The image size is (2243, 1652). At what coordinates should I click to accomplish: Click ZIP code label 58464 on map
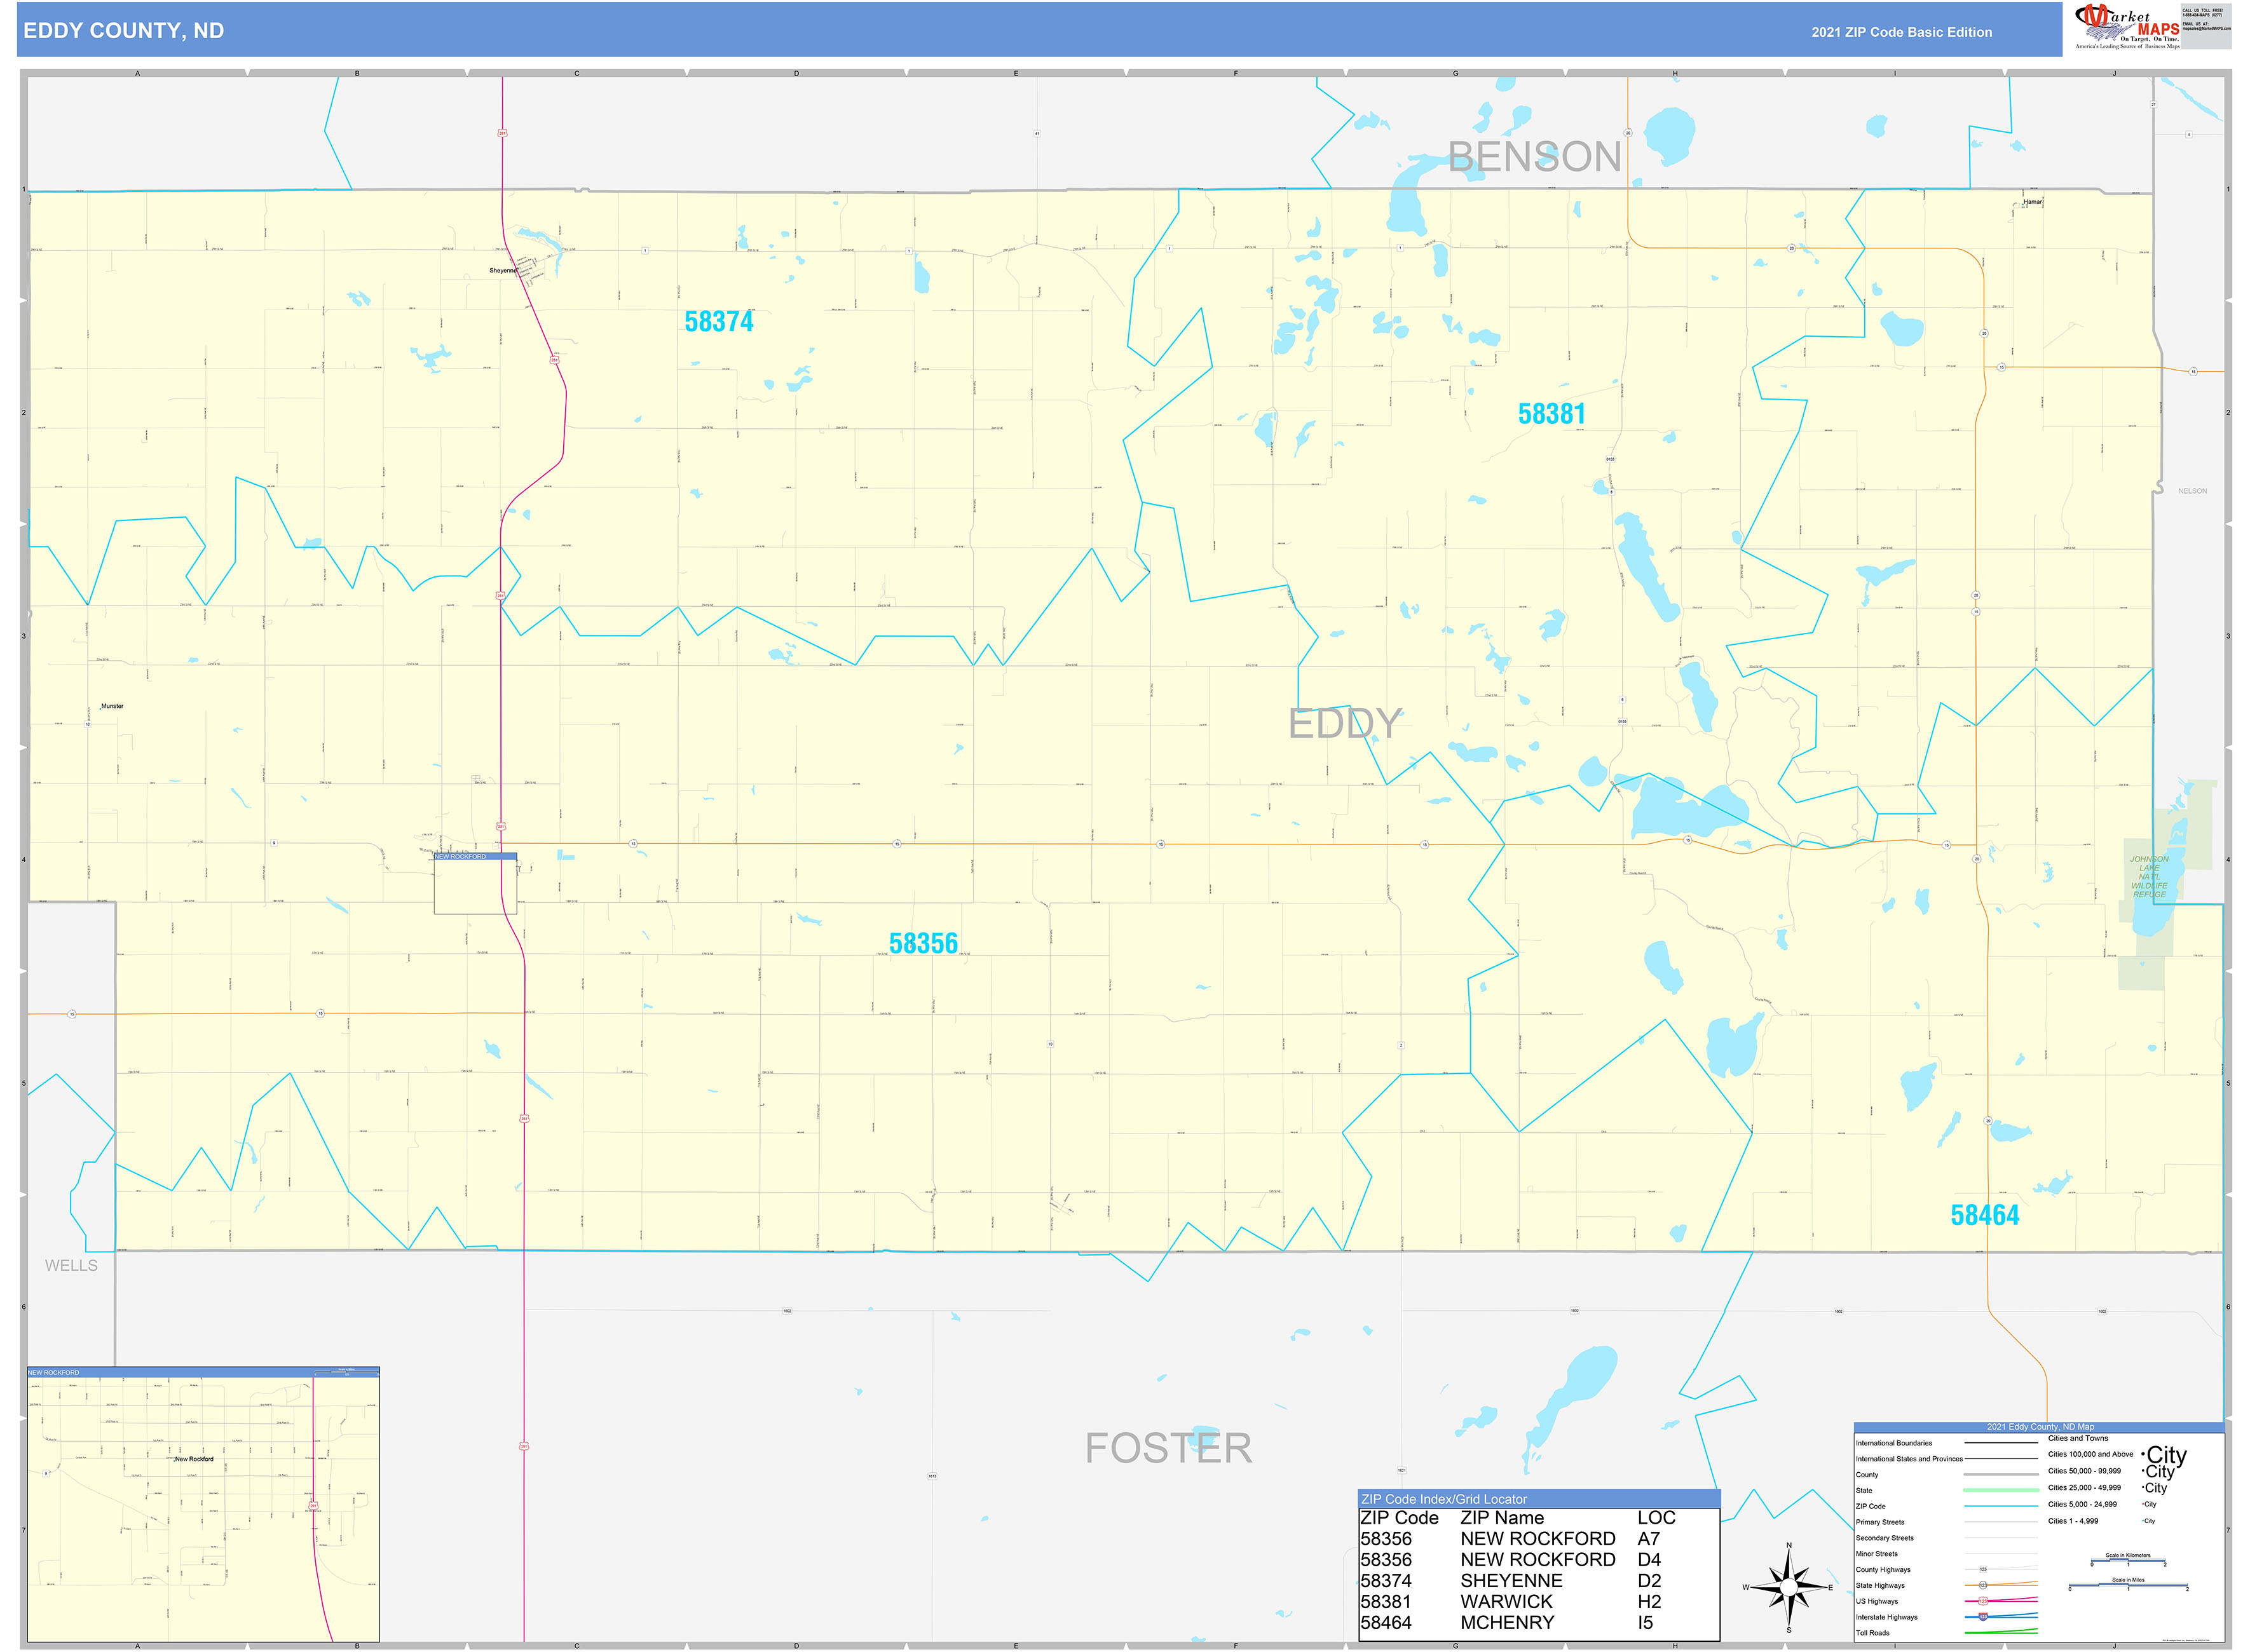coord(1984,1216)
